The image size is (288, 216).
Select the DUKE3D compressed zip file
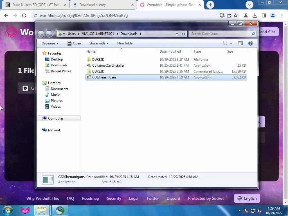tap(166, 71)
